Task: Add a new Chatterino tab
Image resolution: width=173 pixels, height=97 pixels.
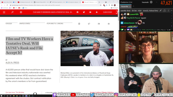Action: tap(134, 6)
